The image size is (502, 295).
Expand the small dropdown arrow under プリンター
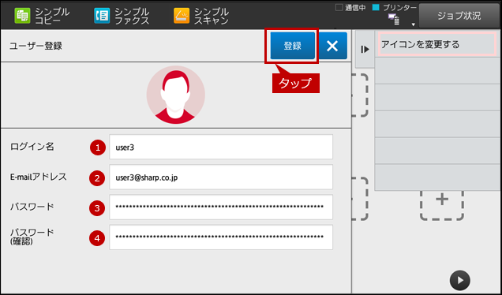414,24
